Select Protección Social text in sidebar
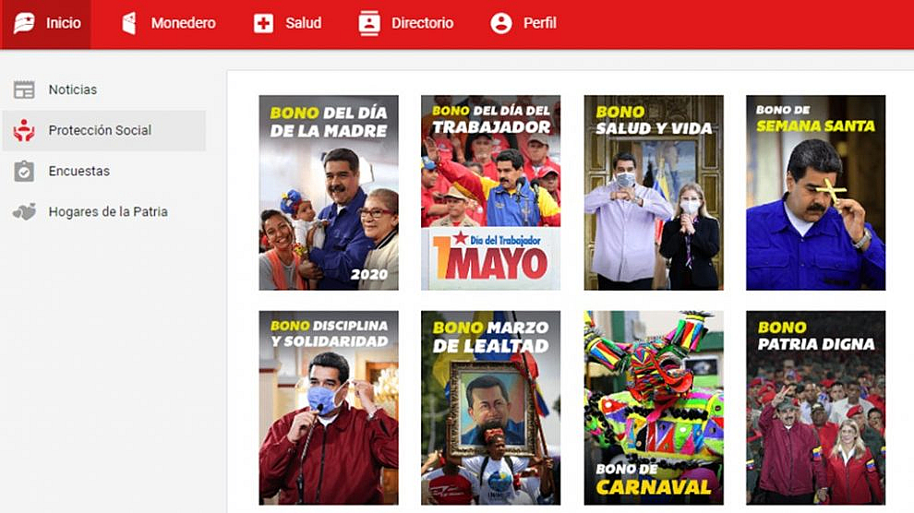The width and height of the screenshot is (914, 513). pos(100,130)
